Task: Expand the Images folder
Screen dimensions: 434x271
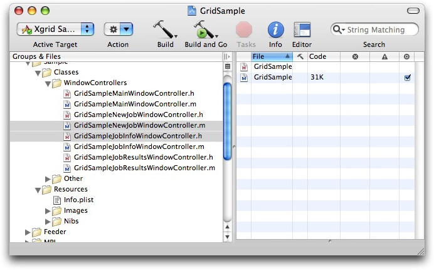Action: [48, 211]
